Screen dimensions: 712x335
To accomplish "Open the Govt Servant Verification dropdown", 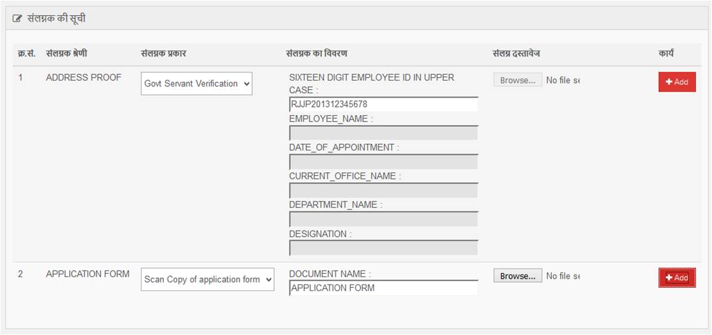I will [x=196, y=84].
